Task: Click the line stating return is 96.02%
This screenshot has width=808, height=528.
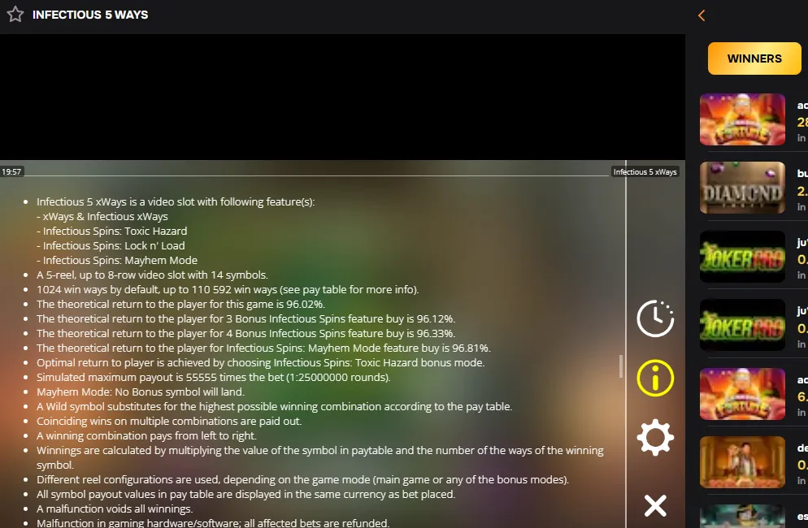Action: point(180,304)
